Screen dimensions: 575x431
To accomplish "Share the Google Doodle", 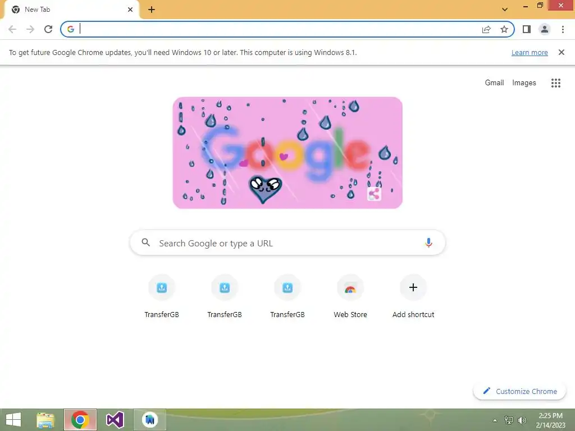I will pos(374,194).
